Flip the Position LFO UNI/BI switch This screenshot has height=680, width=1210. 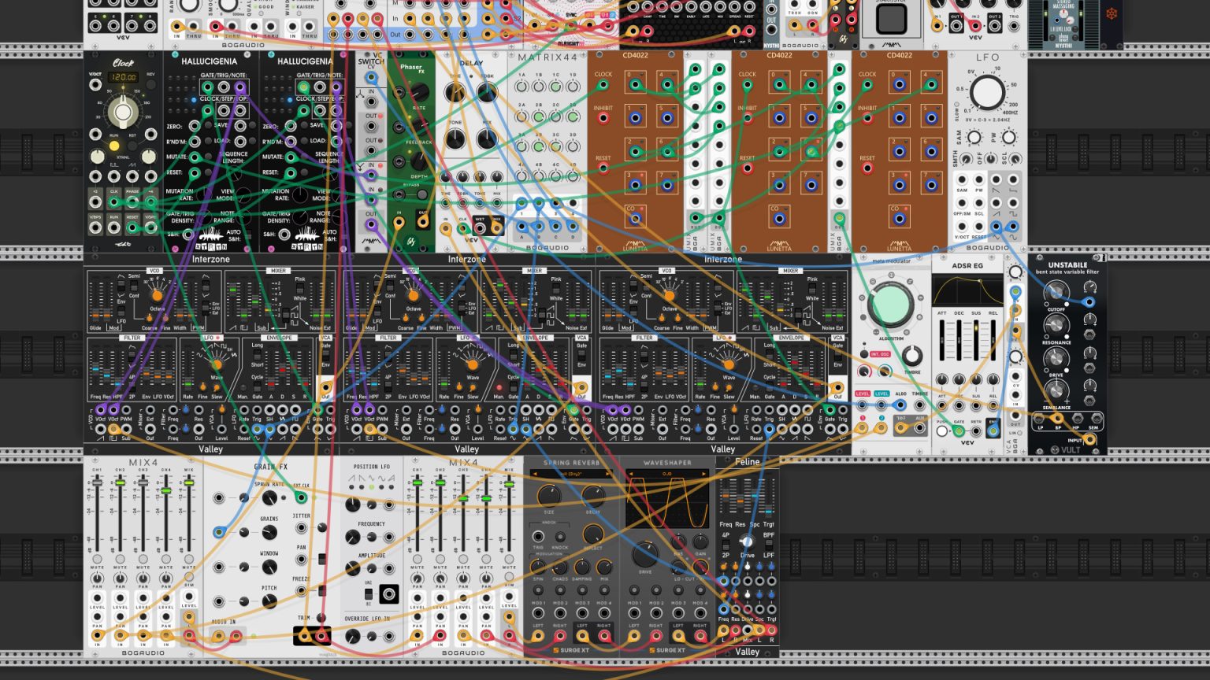[x=368, y=593]
